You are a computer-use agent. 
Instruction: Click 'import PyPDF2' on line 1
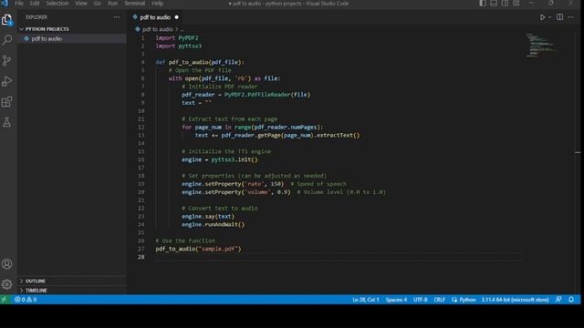pyautogui.click(x=177, y=38)
